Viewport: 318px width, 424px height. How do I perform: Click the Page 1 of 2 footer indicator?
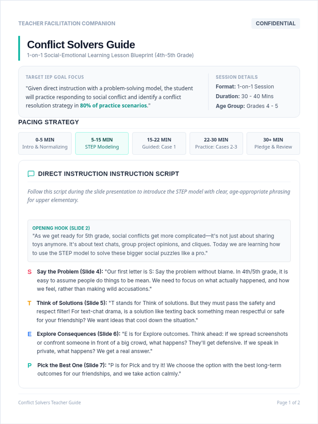tap(288, 403)
